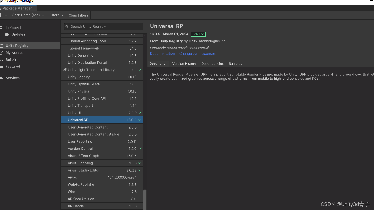Open the Changelog link
This screenshot has height=210, width=374.
[188, 54]
